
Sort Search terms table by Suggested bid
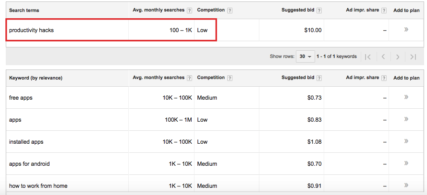pos(298,10)
